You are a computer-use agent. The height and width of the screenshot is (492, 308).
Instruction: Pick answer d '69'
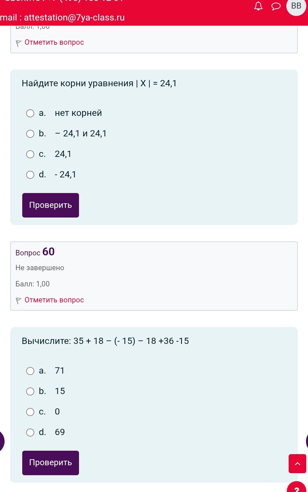pyautogui.click(x=30, y=432)
